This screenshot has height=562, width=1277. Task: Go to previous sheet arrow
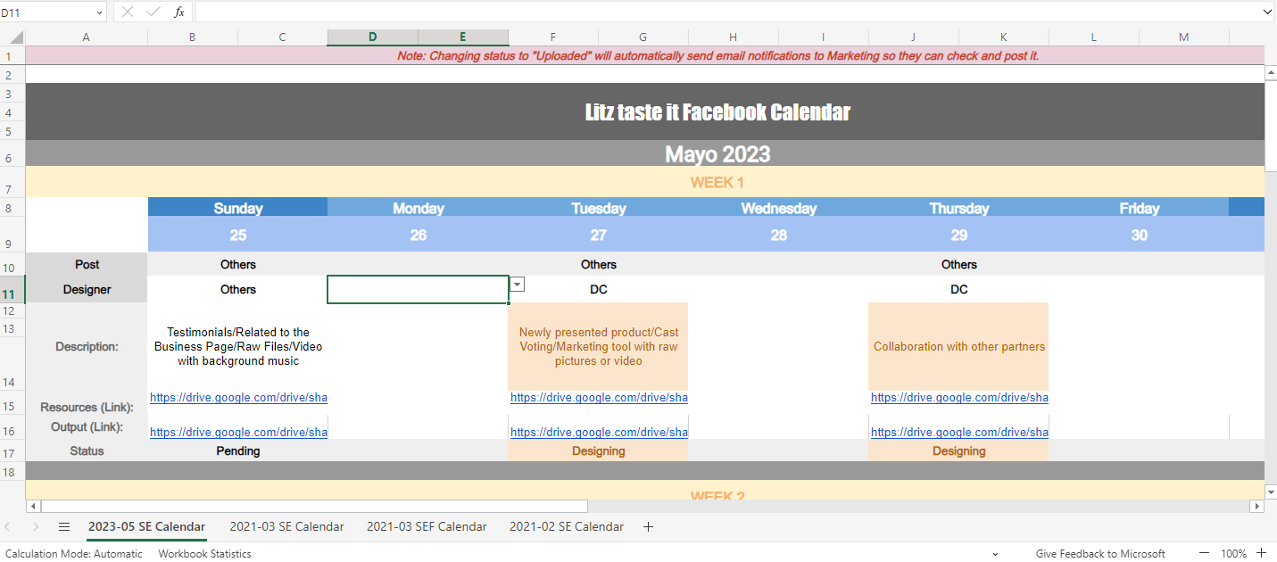[x=9, y=527]
